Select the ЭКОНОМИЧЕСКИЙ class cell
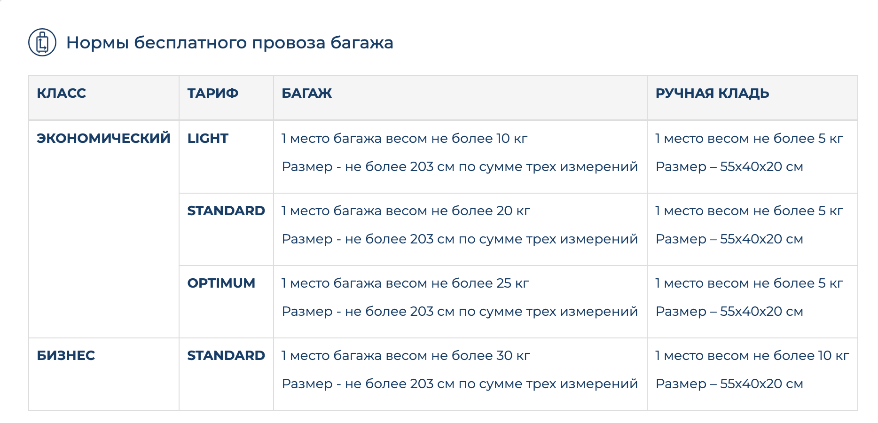The height and width of the screenshot is (423, 878). coord(103,138)
